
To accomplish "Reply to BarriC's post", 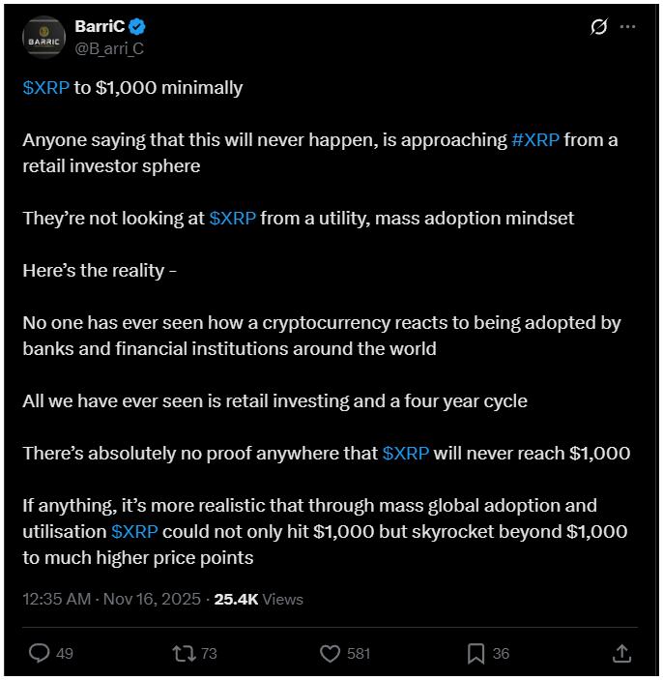I will pyautogui.click(x=40, y=654).
